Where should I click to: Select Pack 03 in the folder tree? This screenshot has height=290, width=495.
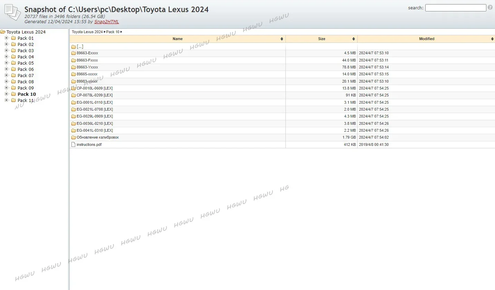tap(26, 50)
